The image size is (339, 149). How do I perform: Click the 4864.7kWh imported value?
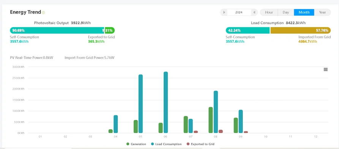click(308, 42)
